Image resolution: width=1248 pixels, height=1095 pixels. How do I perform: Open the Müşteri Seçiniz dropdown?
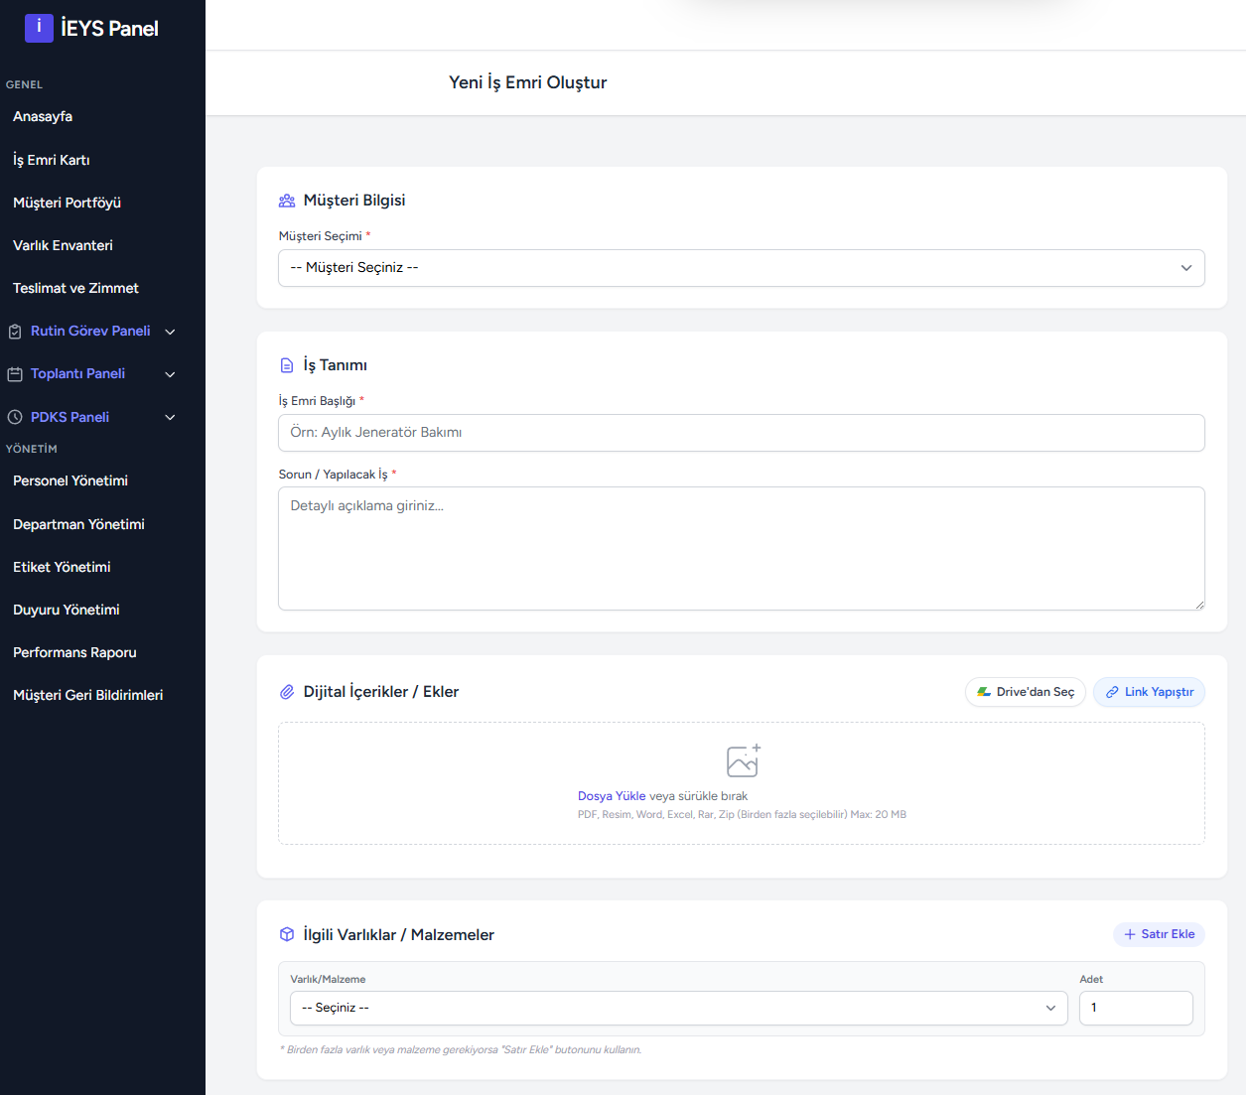(741, 268)
